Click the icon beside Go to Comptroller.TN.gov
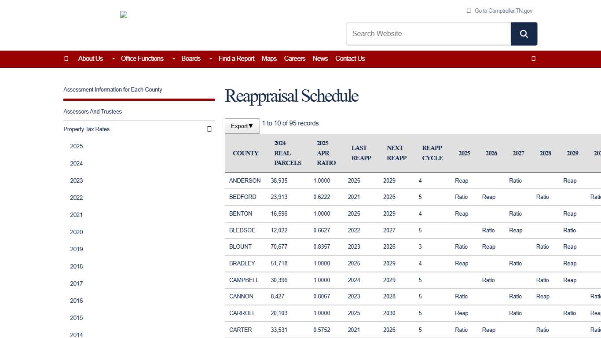Screen dimensions: 601x338 click(469, 11)
